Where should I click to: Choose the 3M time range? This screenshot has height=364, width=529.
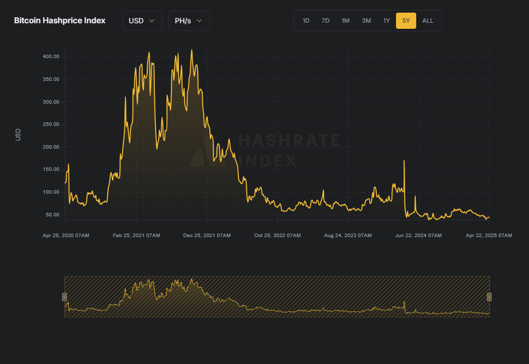pos(366,21)
